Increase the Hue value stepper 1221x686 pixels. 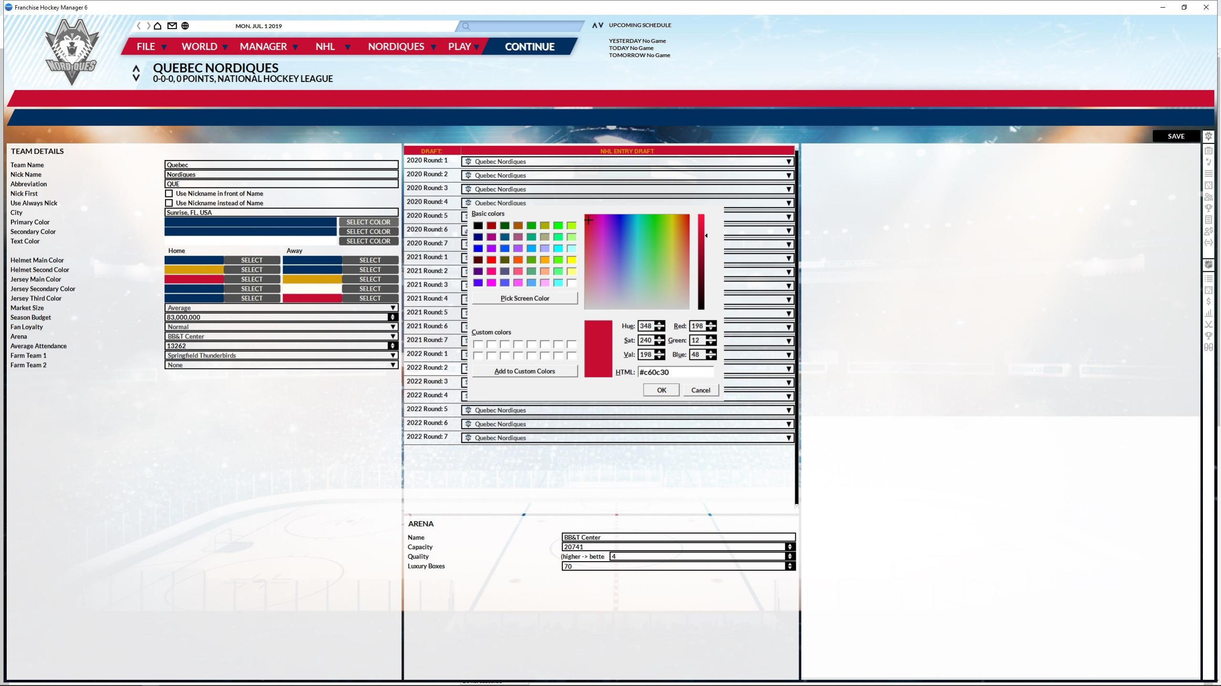pyautogui.click(x=659, y=323)
